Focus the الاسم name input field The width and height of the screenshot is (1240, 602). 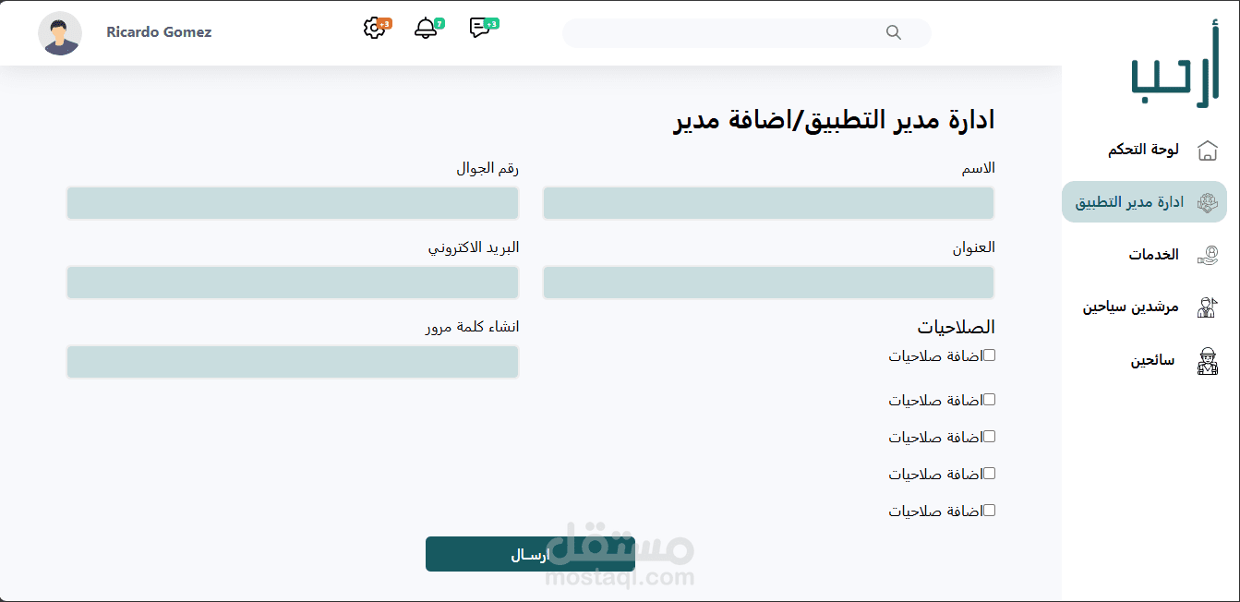tap(768, 203)
